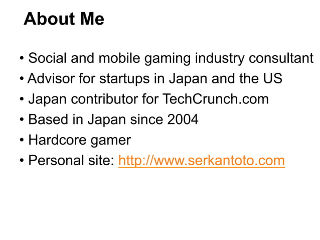
Task: Select the word "TechCrunch.com" in the third bullet
Action: 215,99
